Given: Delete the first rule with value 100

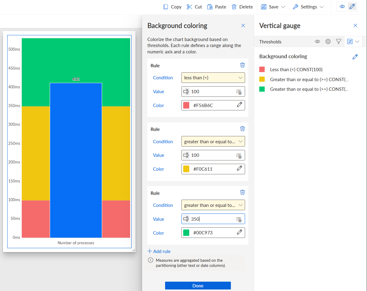Looking at the screenshot, I should [x=242, y=65].
